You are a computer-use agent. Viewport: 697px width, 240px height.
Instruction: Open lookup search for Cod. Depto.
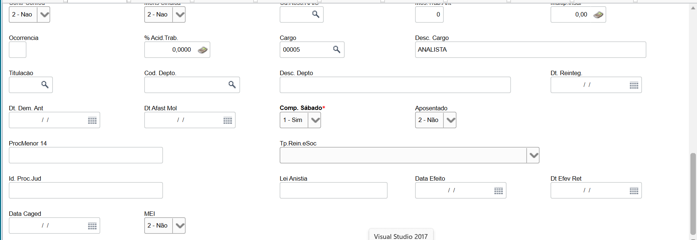pos(232,85)
